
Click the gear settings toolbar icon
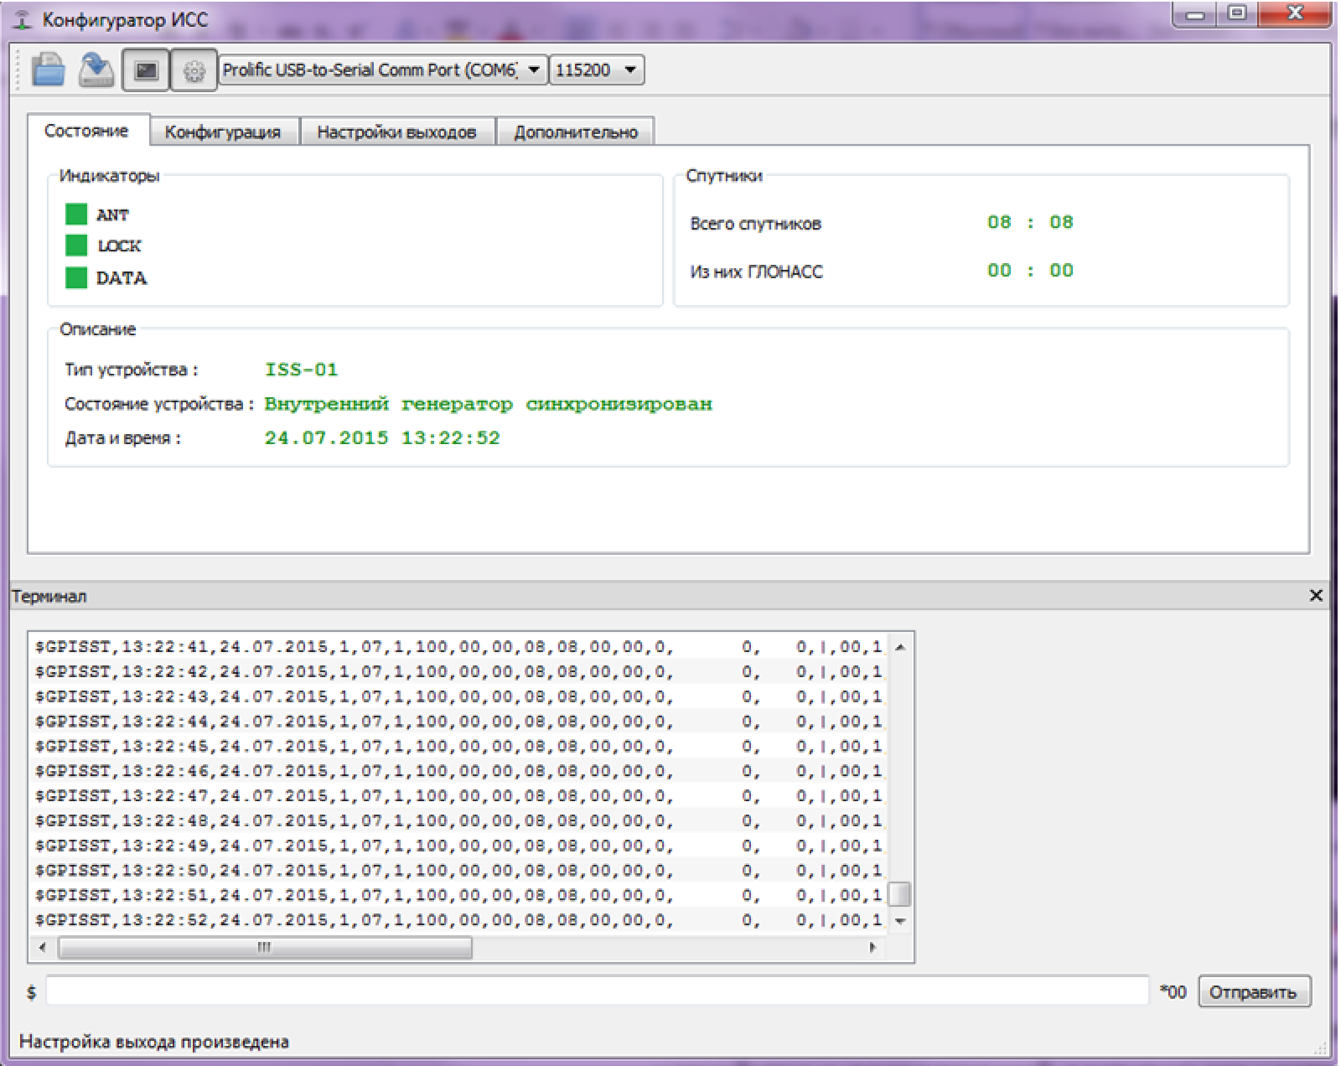point(194,70)
